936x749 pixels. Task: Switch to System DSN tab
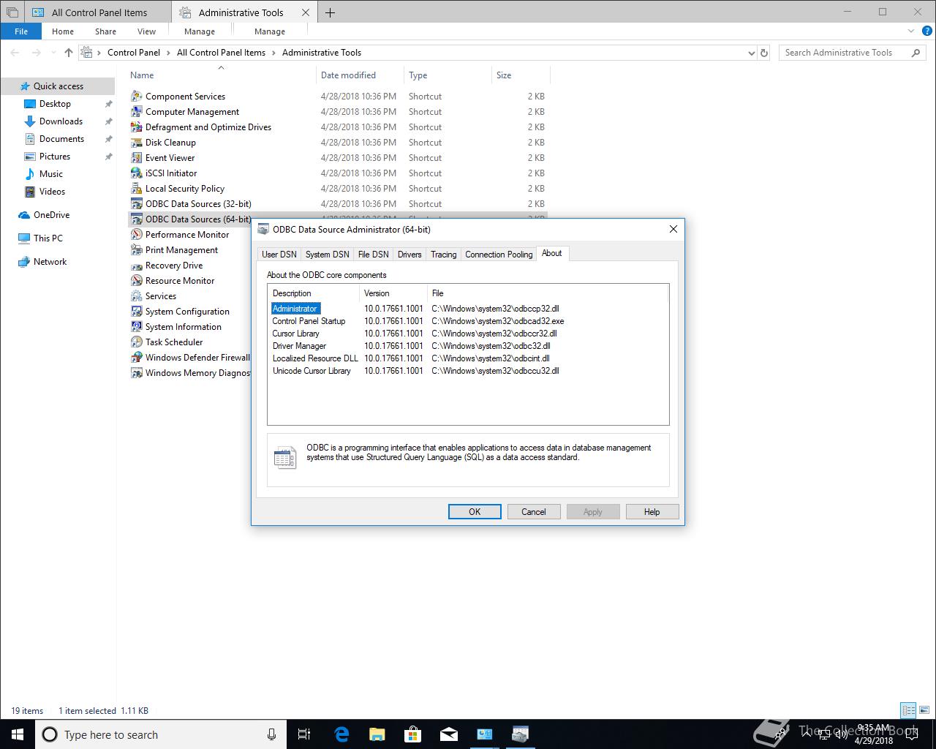pyautogui.click(x=327, y=255)
